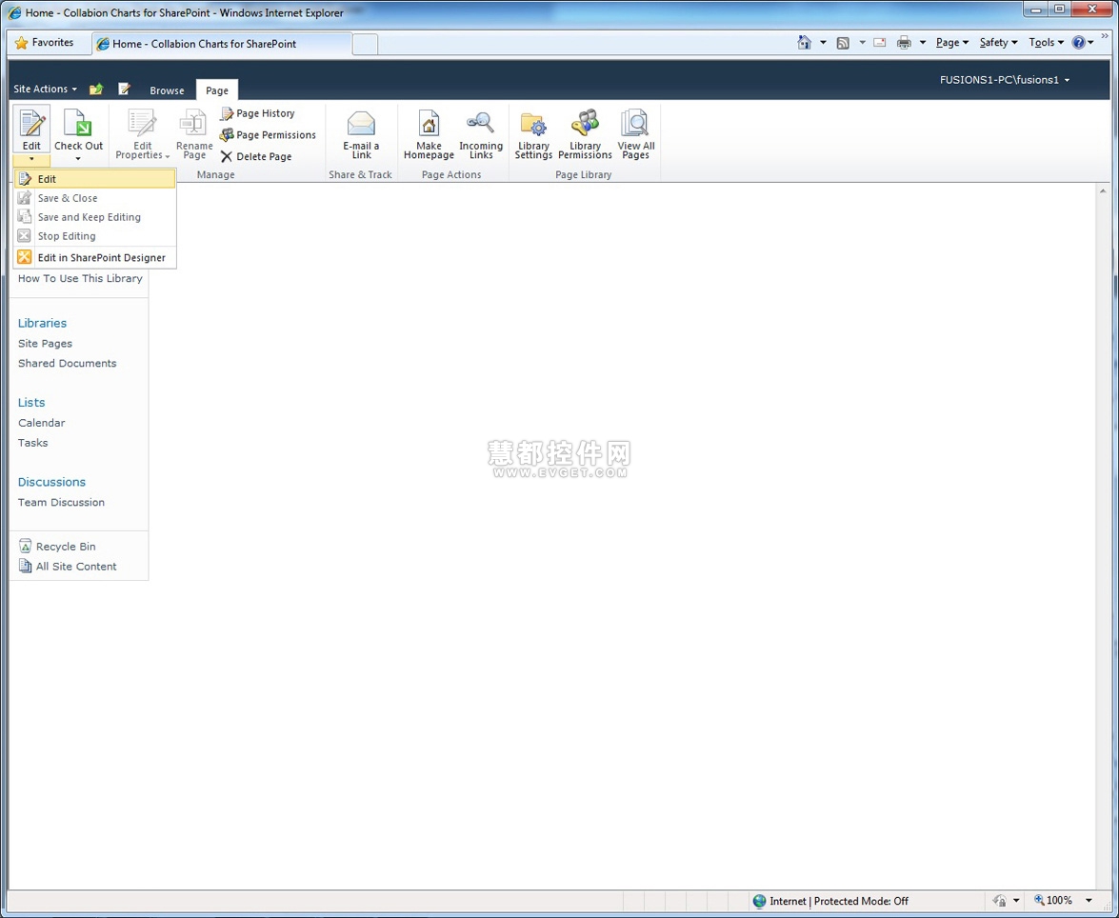This screenshot has width=1119, height=918.
Task: Open the IE Tools menu dropdown
Action: coord(1047,43)
